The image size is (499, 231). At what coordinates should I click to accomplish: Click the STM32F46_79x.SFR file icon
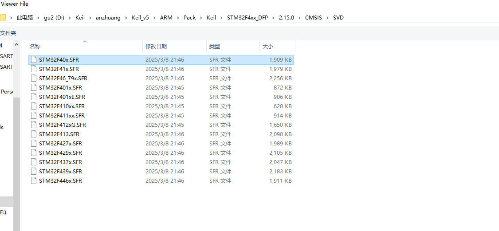point(34,78)
